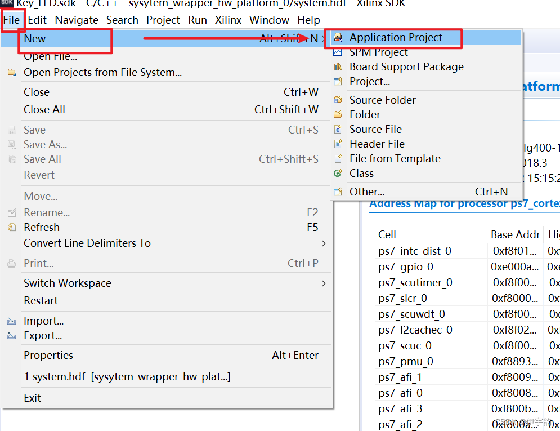Select ps7_intc_dist_0 cell row
Image resolution: width=560 pixels, height=431 pixels.
pos(415,251)
